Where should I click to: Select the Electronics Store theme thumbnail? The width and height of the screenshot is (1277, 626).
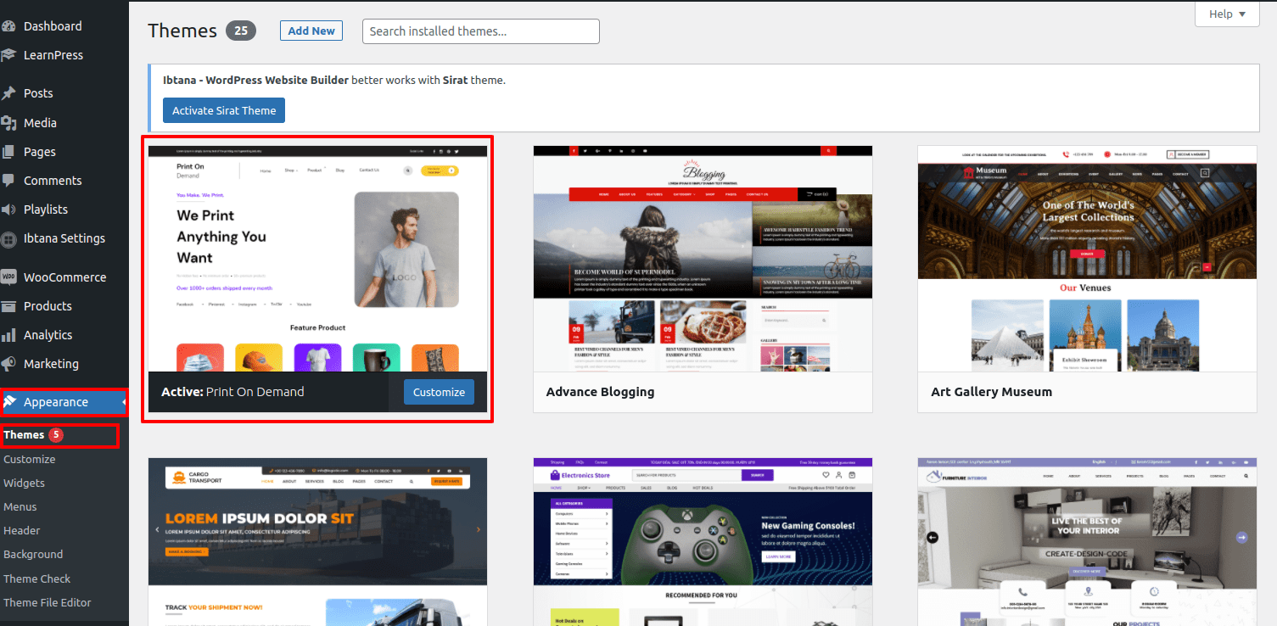tap(703, 542)
